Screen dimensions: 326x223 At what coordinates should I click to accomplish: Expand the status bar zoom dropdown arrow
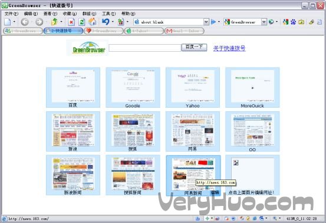click(279, 218)
